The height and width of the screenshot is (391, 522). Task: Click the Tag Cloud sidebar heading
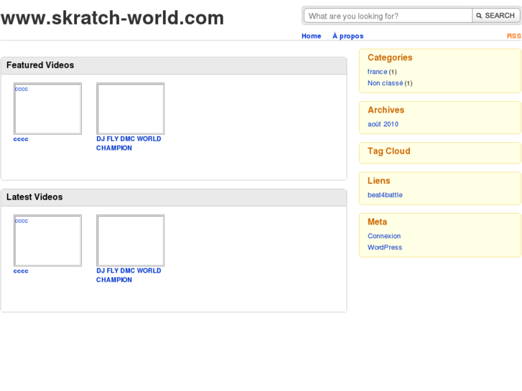click(x=389, y=151)
